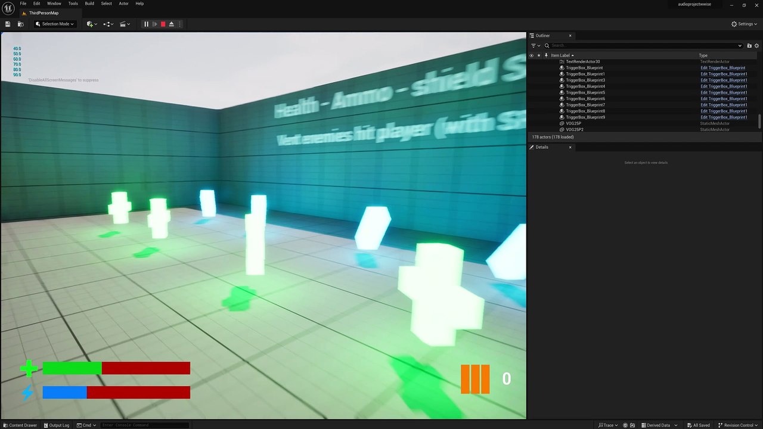Select TriggerBox_Blueprint3 in the Outliner
The width and height of the screenshot is (763, 429).
coord(585,80)
